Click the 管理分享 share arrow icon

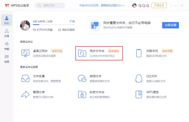[x=25, y=94]
